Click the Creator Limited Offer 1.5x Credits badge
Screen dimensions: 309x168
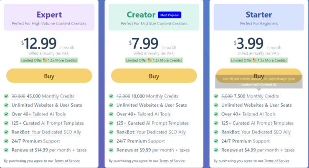[x=154, y=60]
